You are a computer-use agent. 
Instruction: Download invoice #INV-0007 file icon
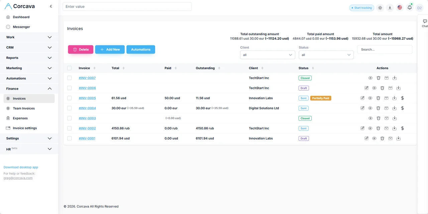tap(395, 78)
